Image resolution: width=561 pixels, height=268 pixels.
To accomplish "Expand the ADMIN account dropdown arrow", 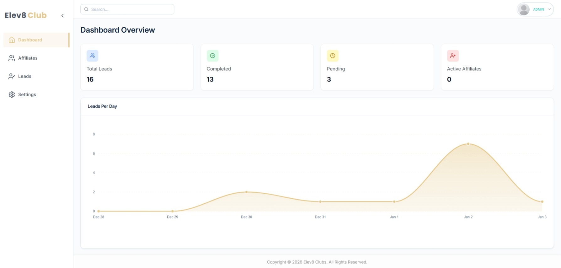I will 549,9.
